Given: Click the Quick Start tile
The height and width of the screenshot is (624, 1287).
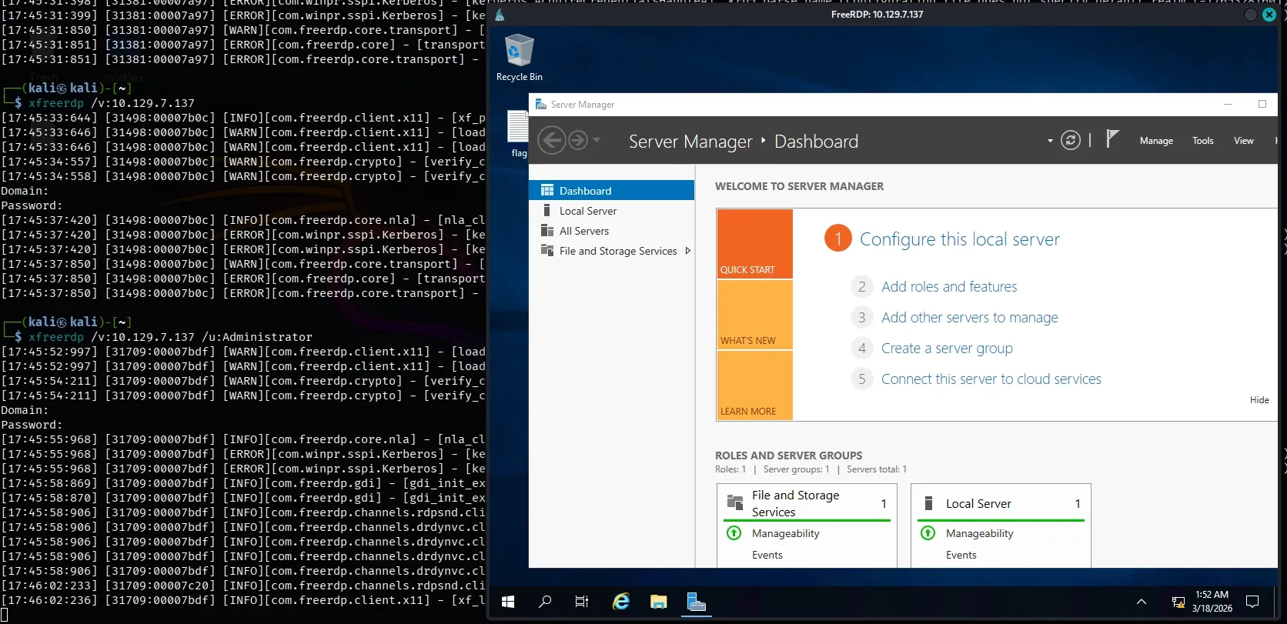Looking at the screenshot, I should [x=754, y=244].
